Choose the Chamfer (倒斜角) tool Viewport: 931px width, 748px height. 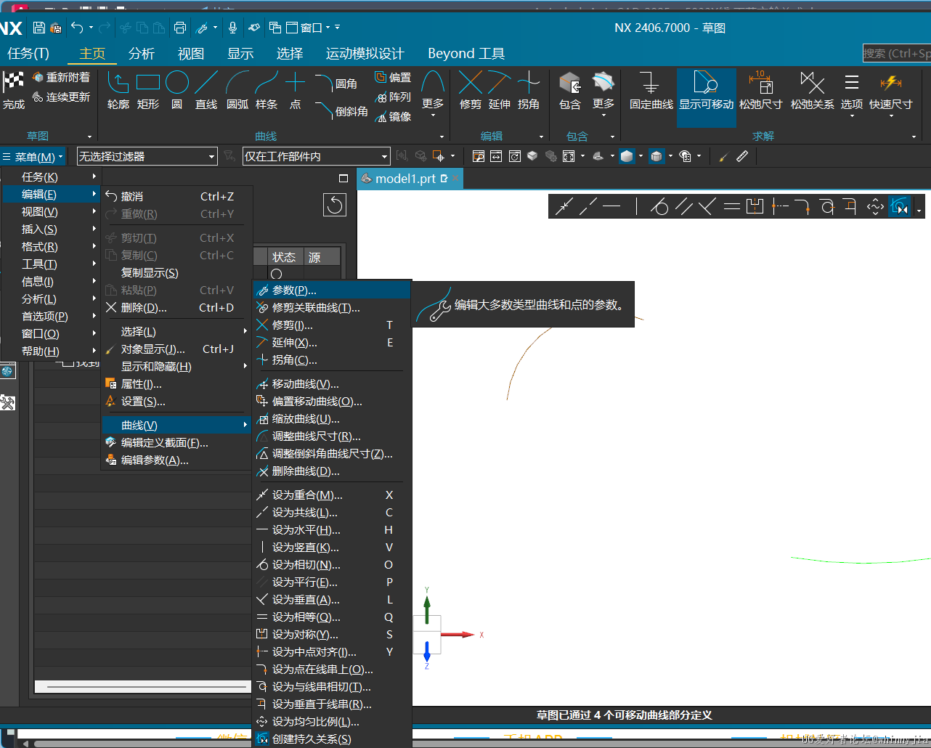[341, 111]
